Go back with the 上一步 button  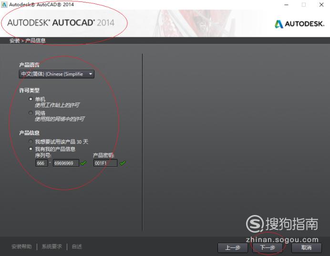point(233,247)
